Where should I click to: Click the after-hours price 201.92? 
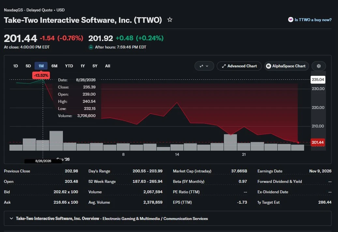[x=101, y=38]
